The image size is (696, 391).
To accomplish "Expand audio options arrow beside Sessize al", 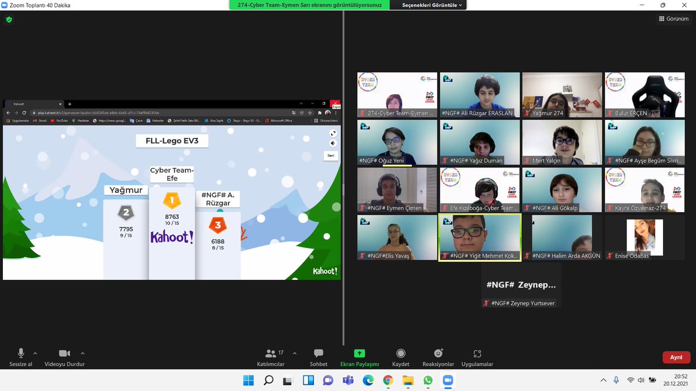I will point(35,353).
